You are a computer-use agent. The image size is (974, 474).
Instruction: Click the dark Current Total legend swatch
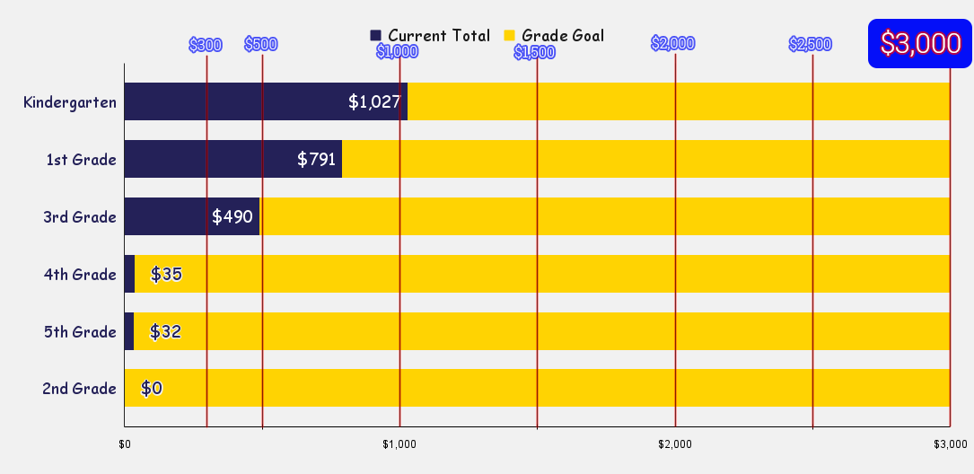coord(375,36)
